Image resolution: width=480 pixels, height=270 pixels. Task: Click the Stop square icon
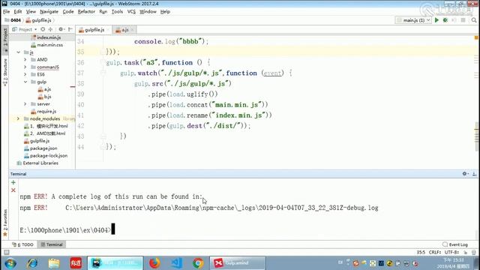tap(463, 20)
